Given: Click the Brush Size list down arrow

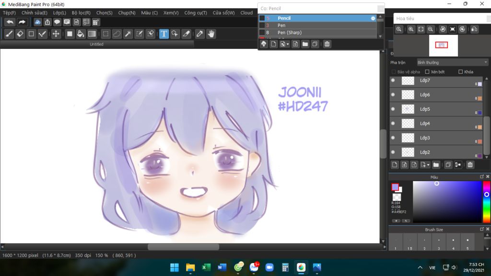Looking at the screenshot, I should [487, 249].
